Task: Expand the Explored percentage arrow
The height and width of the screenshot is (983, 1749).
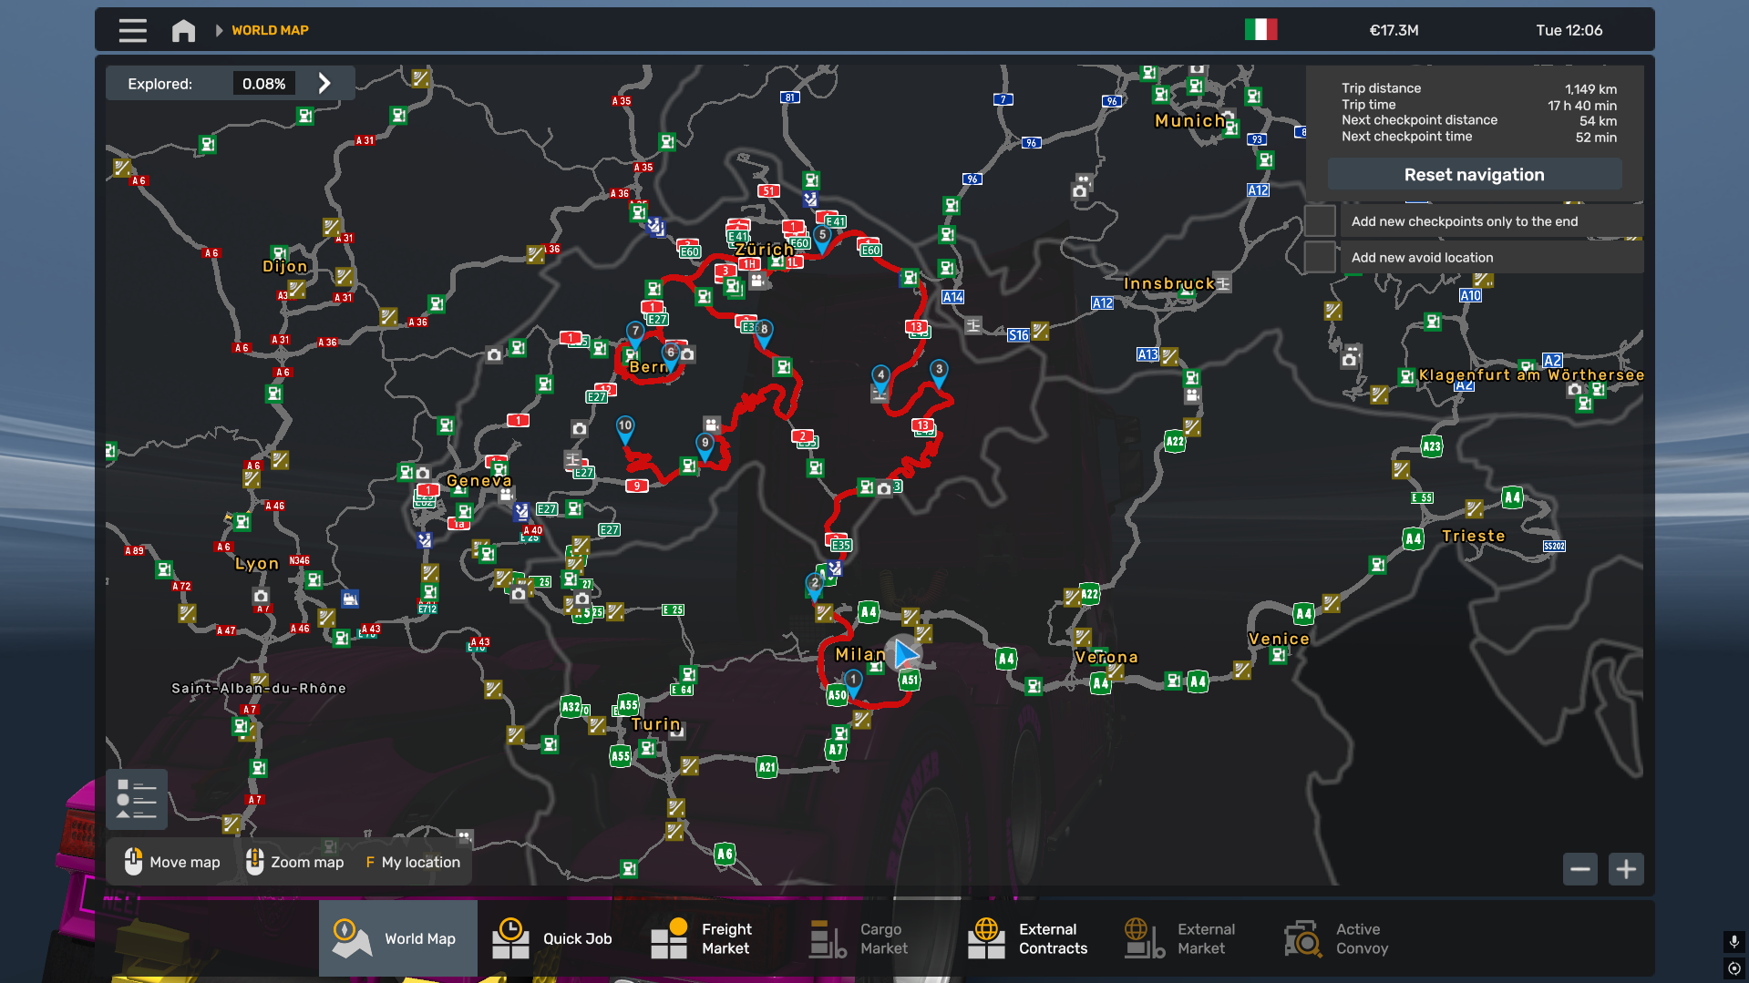Action: tap(324, 84)
